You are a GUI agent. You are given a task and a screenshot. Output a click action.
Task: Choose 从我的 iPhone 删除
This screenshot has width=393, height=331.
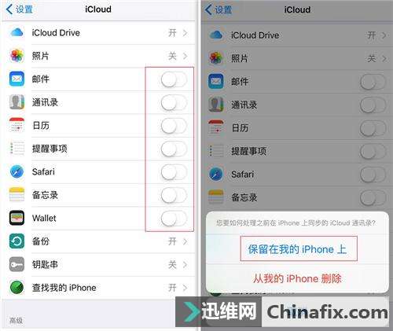297,278
